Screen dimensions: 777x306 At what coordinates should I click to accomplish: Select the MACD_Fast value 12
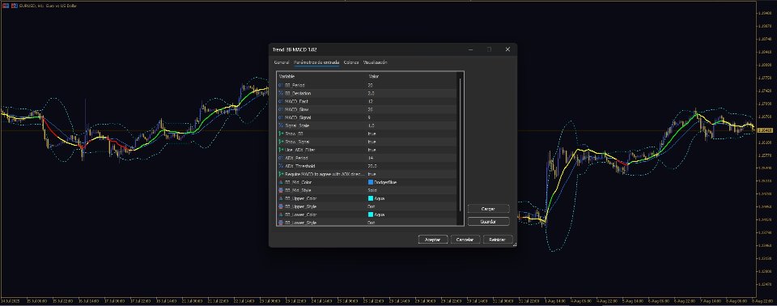pyautogui.click(x=370, y=101)
